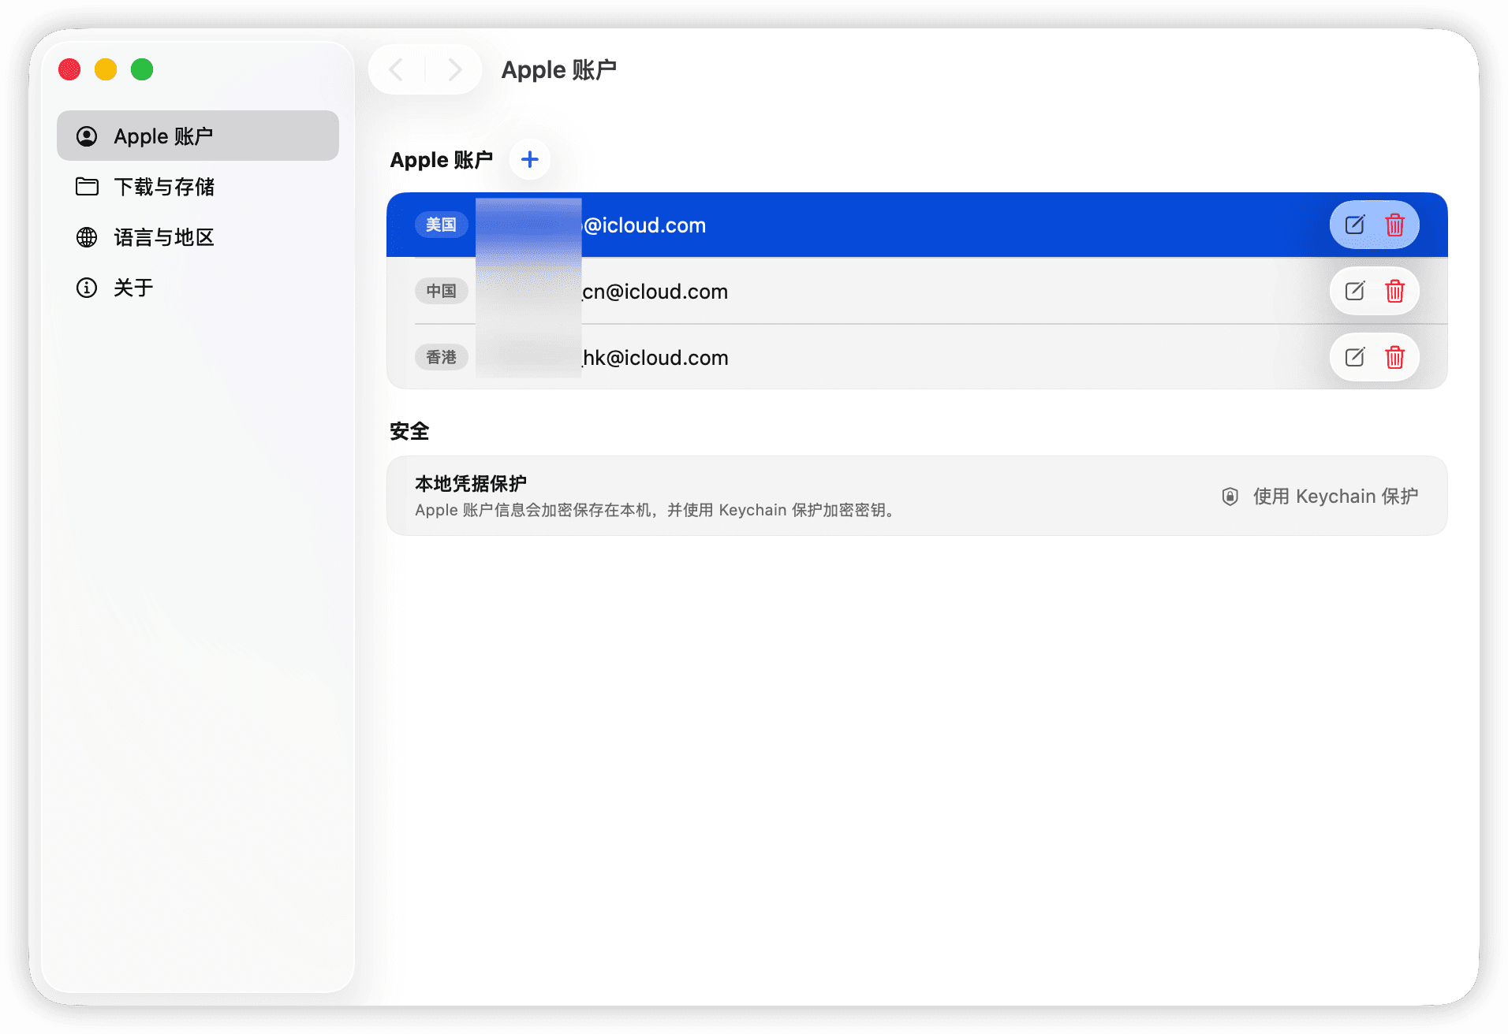Select the 中国 account row
This screenshot has height=1034, width=1508.
tap(916, 291)
